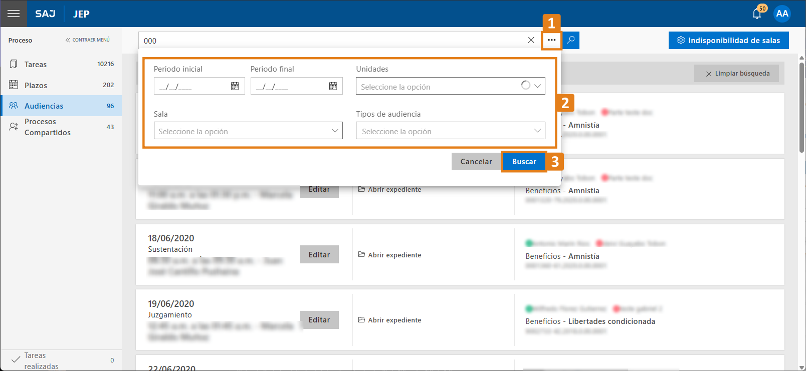Open Tareas realizadas in the sidebar
Viewport: 806px width, 371px height.
pyautogui.click(x=61, y=360)
